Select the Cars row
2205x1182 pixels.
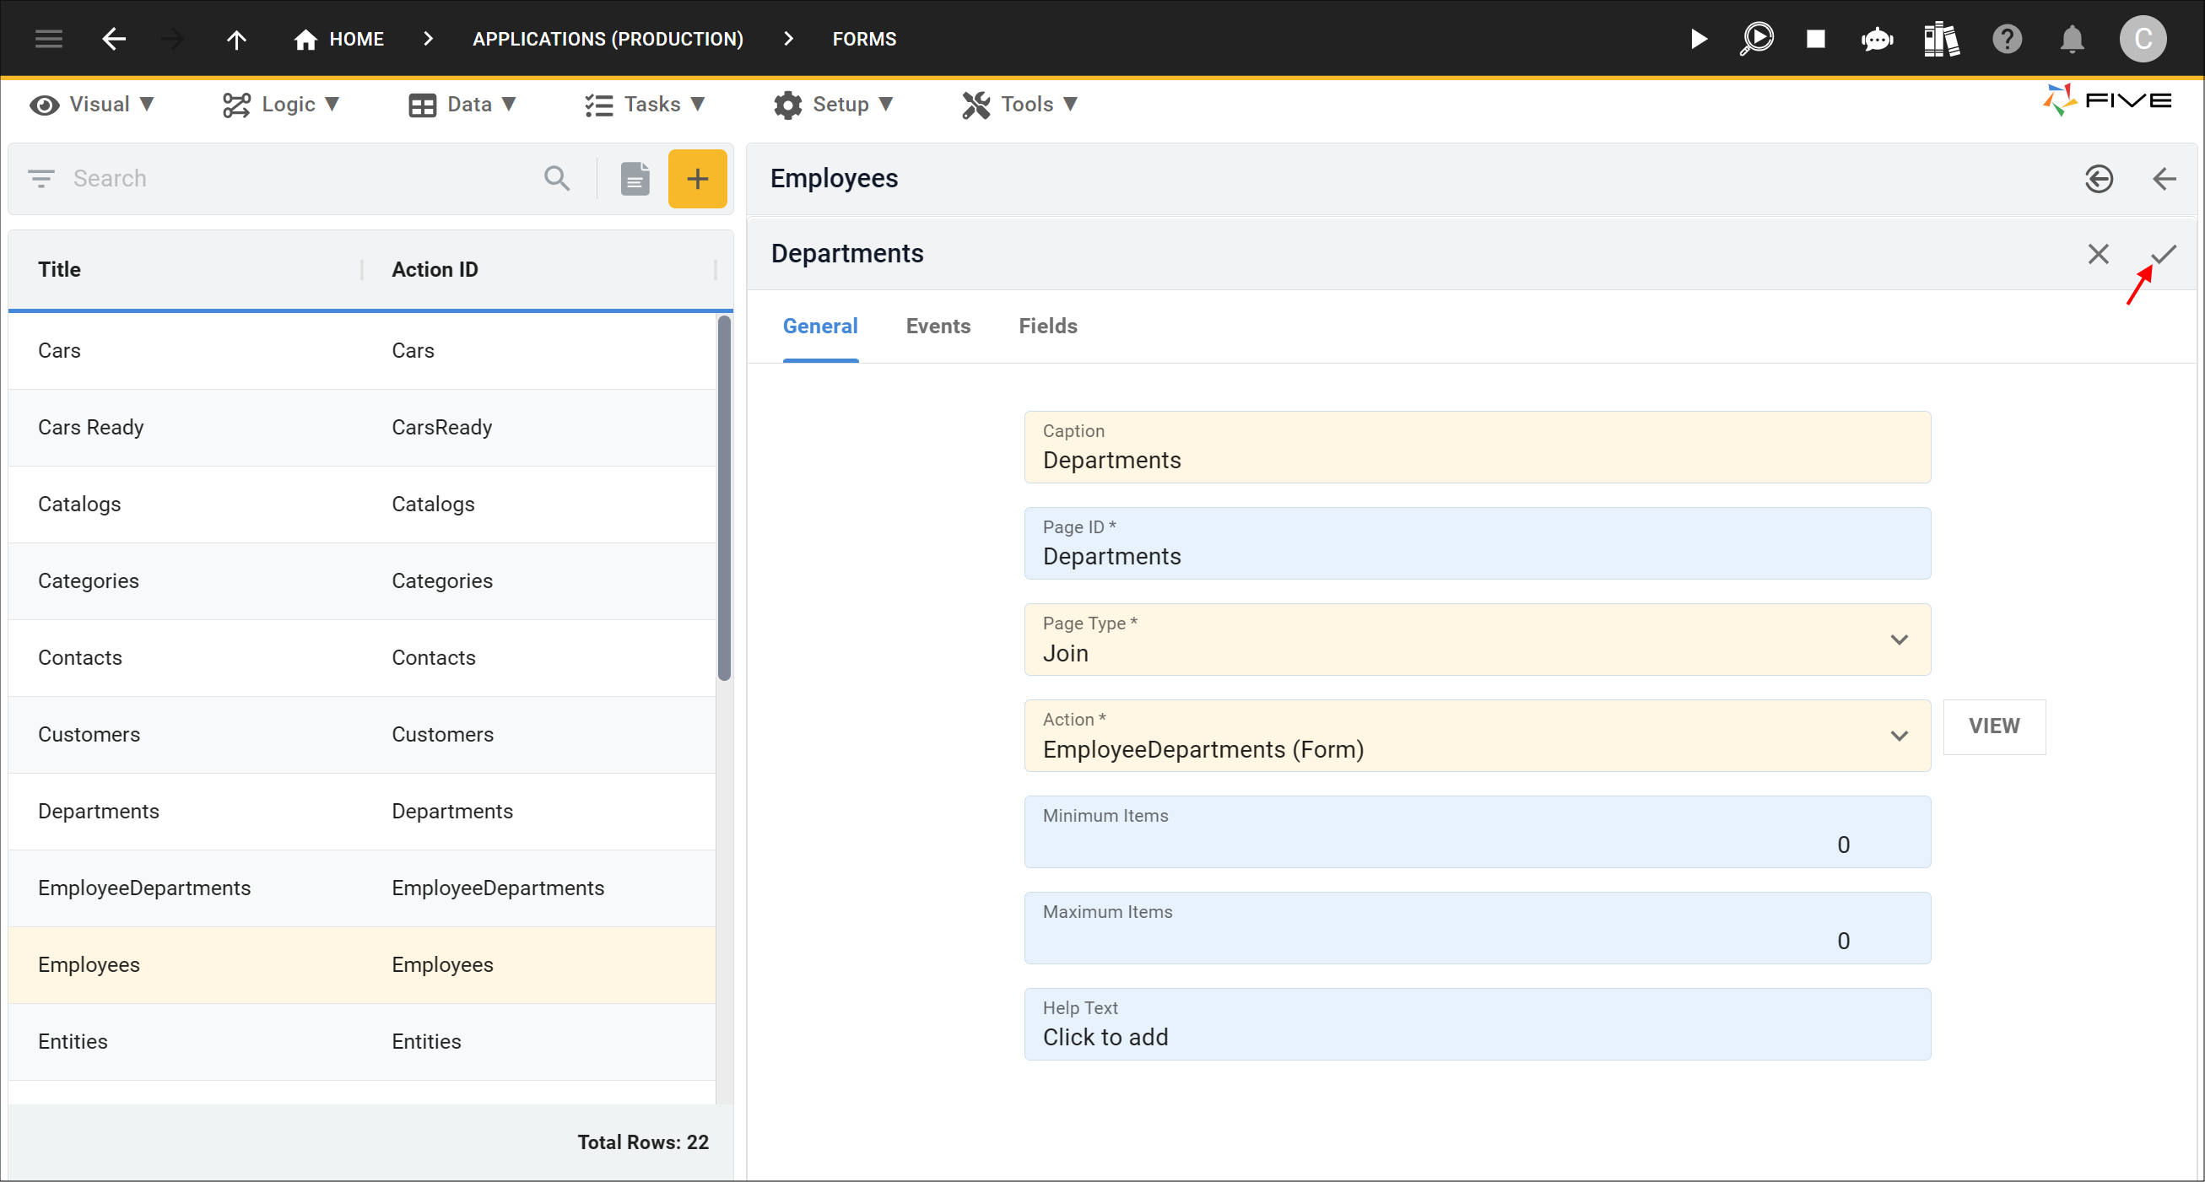362,351
